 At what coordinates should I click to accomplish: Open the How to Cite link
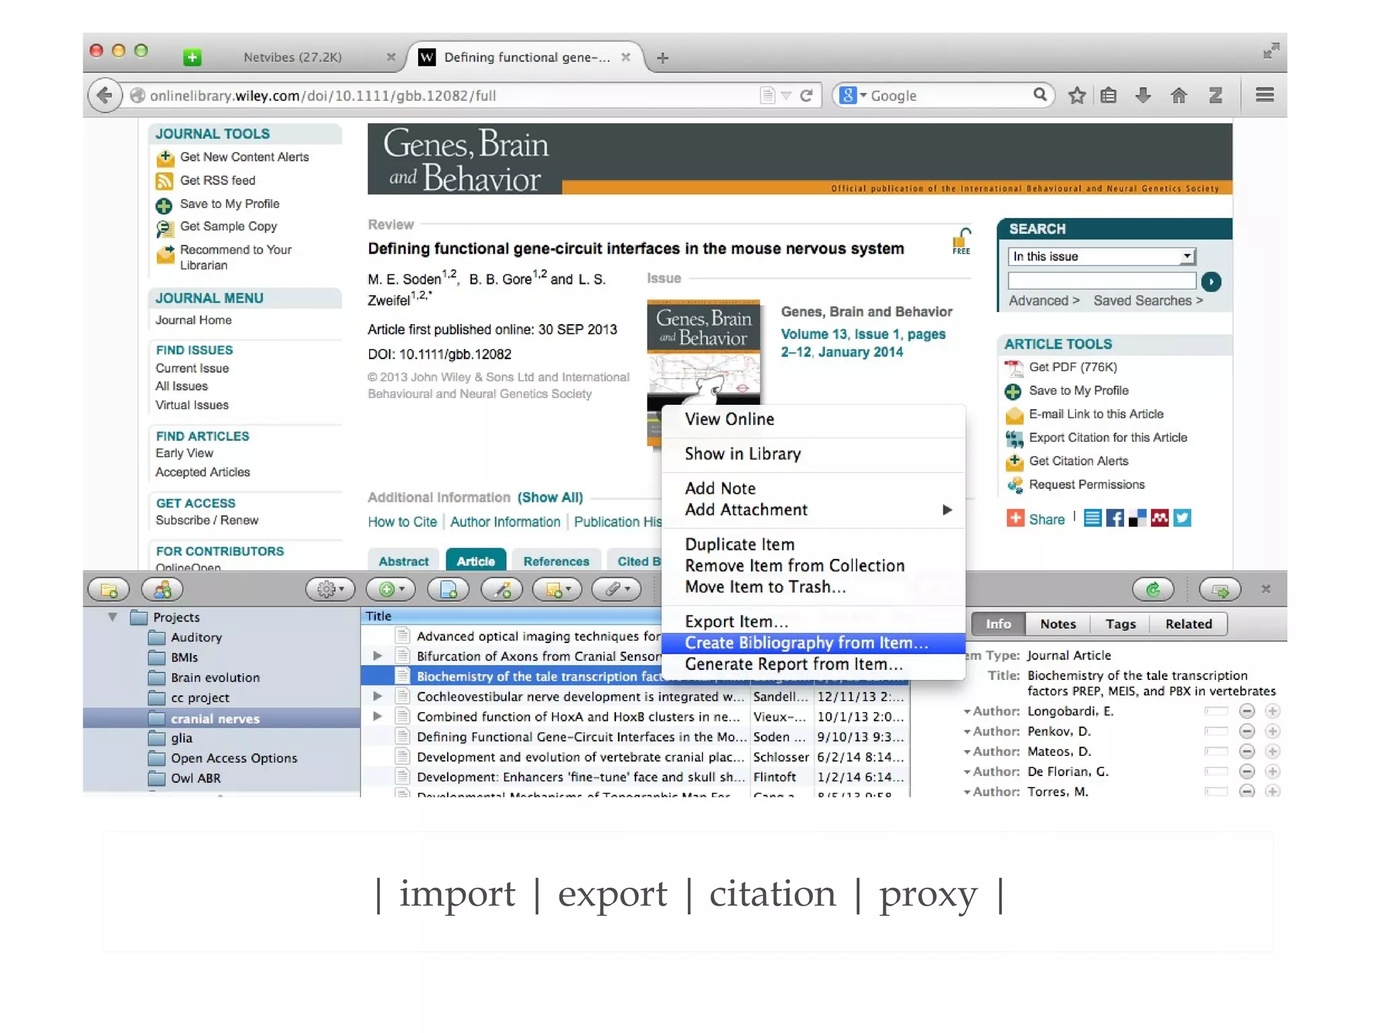[x=402, y=522]
